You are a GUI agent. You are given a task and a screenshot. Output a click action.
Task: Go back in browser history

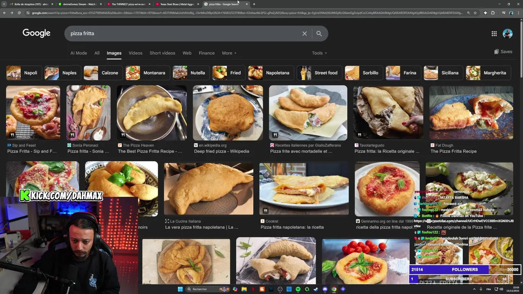click(x=4, y=13)
